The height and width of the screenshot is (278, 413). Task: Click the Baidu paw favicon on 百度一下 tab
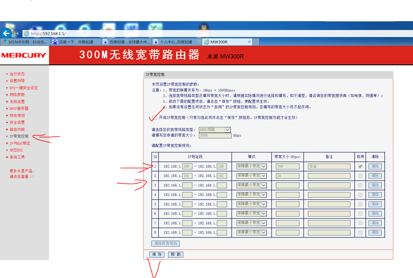pos(55,42)
